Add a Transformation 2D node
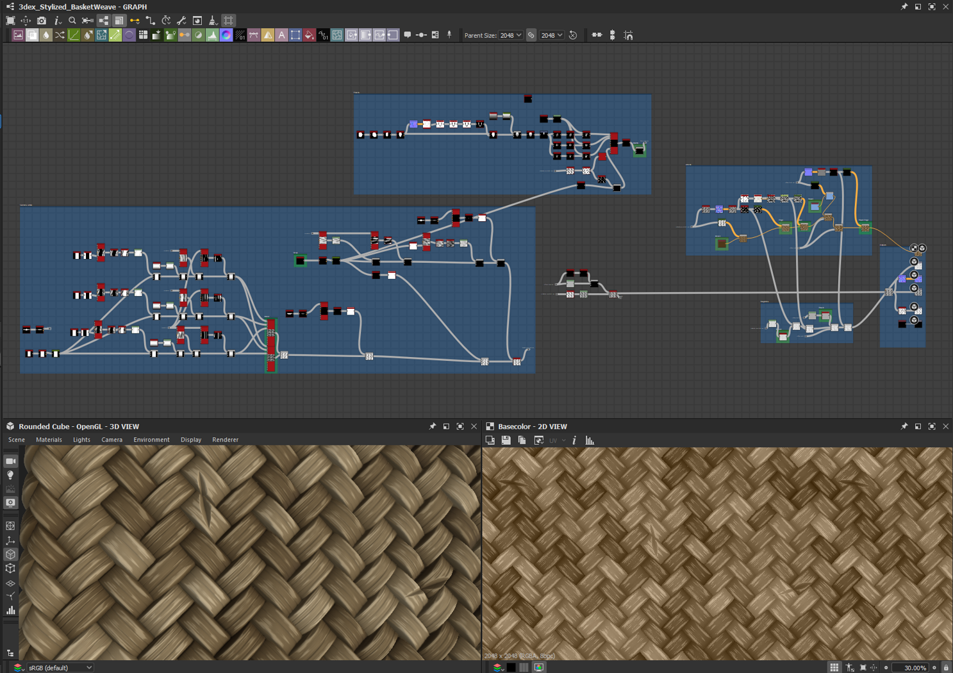This screenshot has width=953, height=673. click(x=295, y=35)
